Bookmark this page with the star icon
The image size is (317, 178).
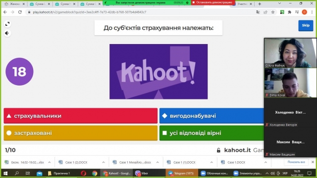(x=273, y=12)
